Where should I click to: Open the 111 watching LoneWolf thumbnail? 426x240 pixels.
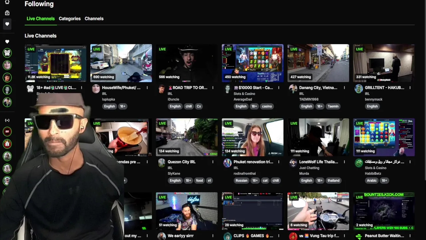click(x=318, y=137)
